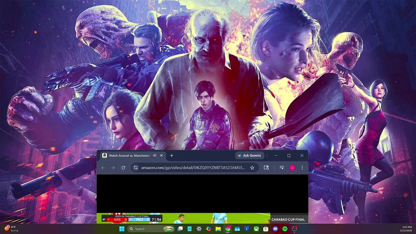Open the OBS Studio taskbar icon
Image resolution: width=416 pixels, height=234 pixels.
coord(294,229)
